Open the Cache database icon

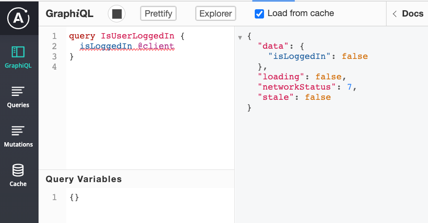(x=18, y=170)
